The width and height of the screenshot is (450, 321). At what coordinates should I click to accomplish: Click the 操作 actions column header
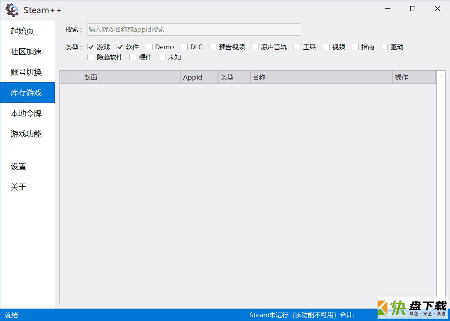point(414,77)
